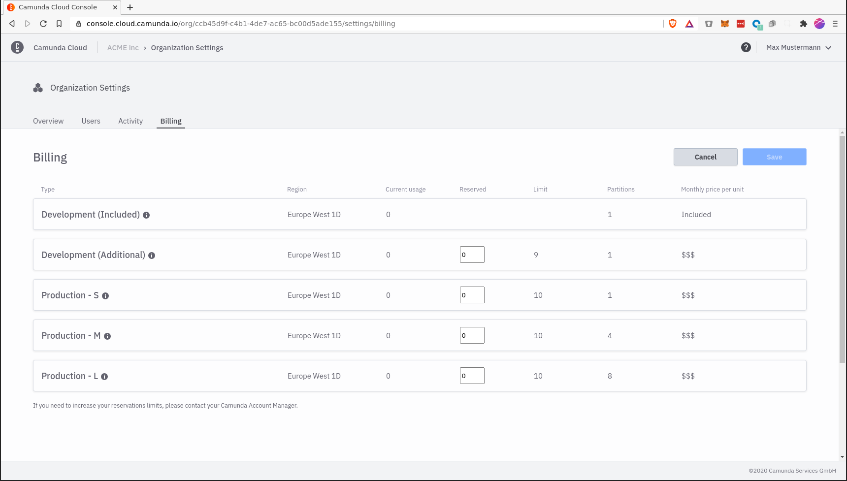Click Partitions value 8 for Production - L

click(610, 376)
